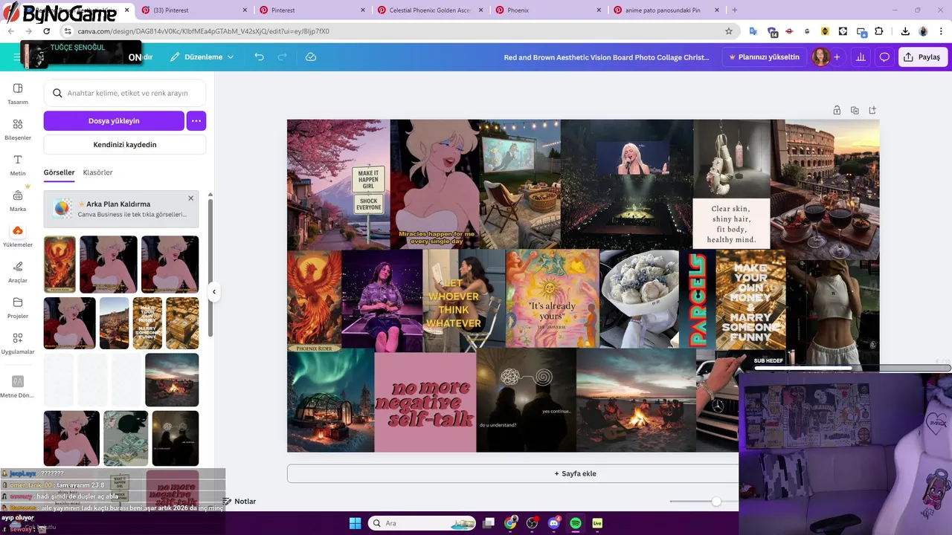Select the gold bars upload thumbnail
The image size is (952, 535).
[x=182, y=323]
